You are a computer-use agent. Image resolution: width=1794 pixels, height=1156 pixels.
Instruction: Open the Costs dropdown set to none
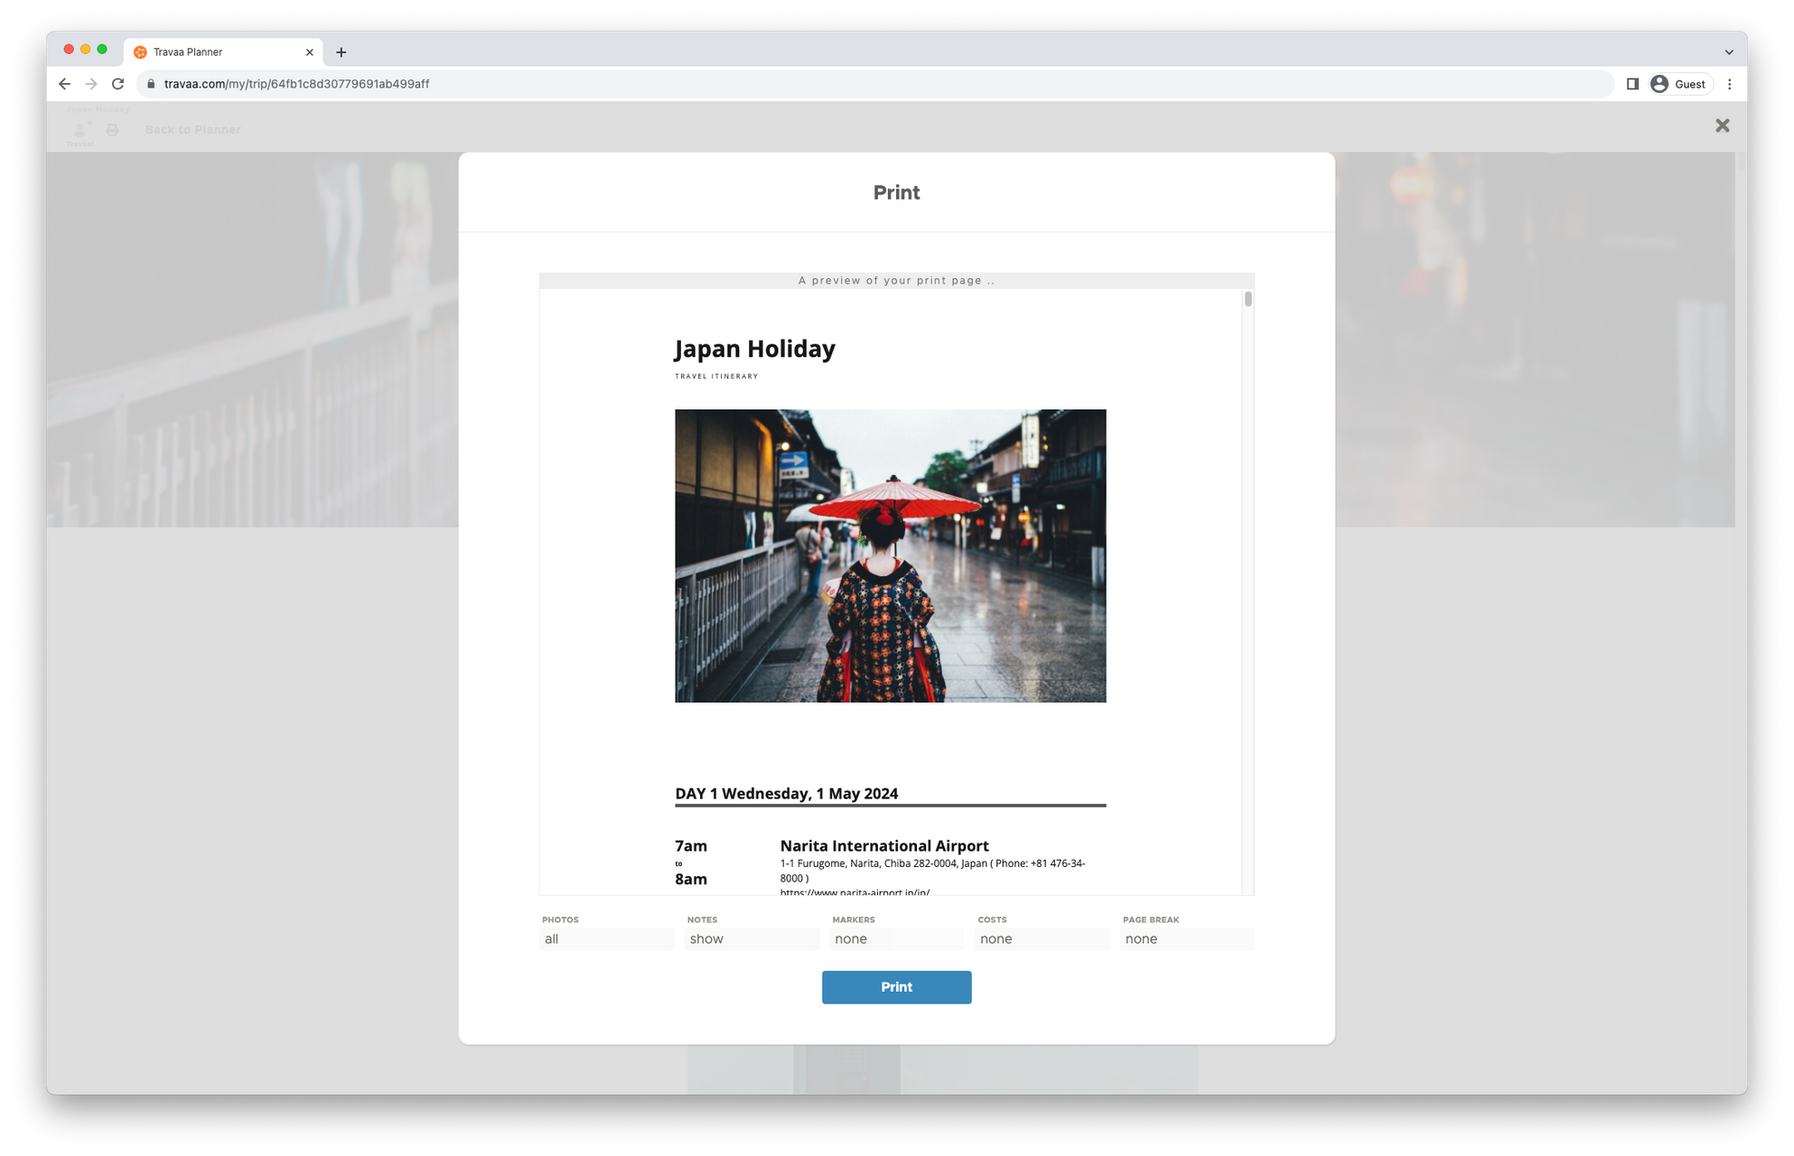pos(1042,939)
